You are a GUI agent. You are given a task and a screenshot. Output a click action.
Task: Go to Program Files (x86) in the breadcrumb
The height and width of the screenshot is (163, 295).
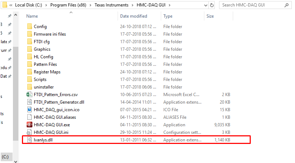coord(68,5)
